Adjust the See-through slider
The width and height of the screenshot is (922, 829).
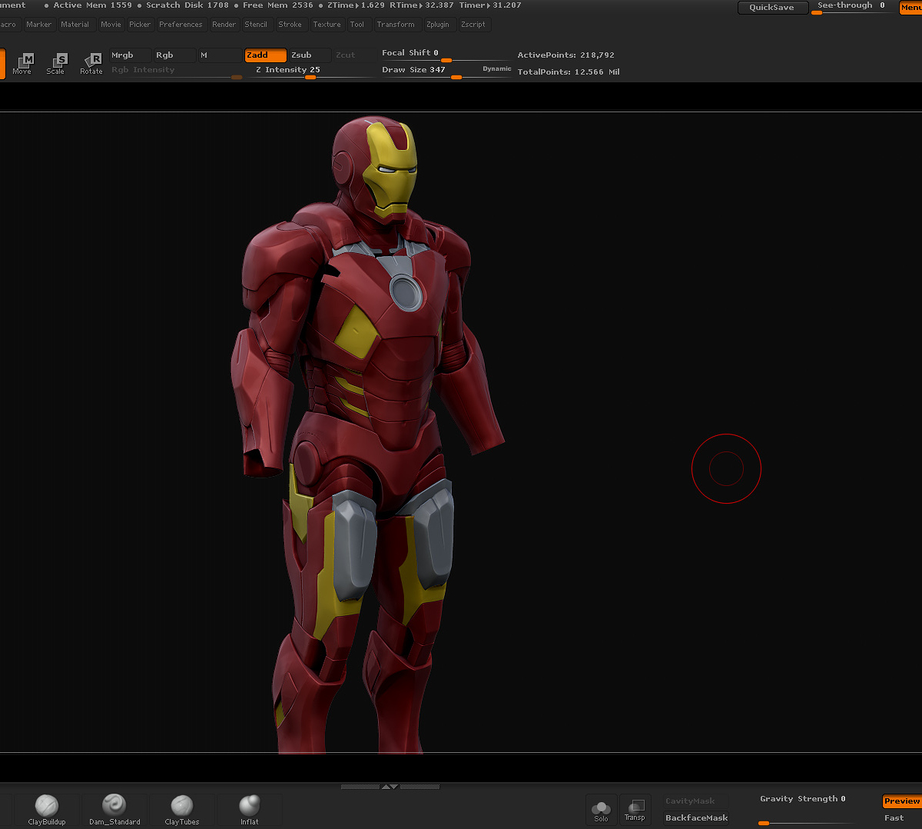[854, 8]
